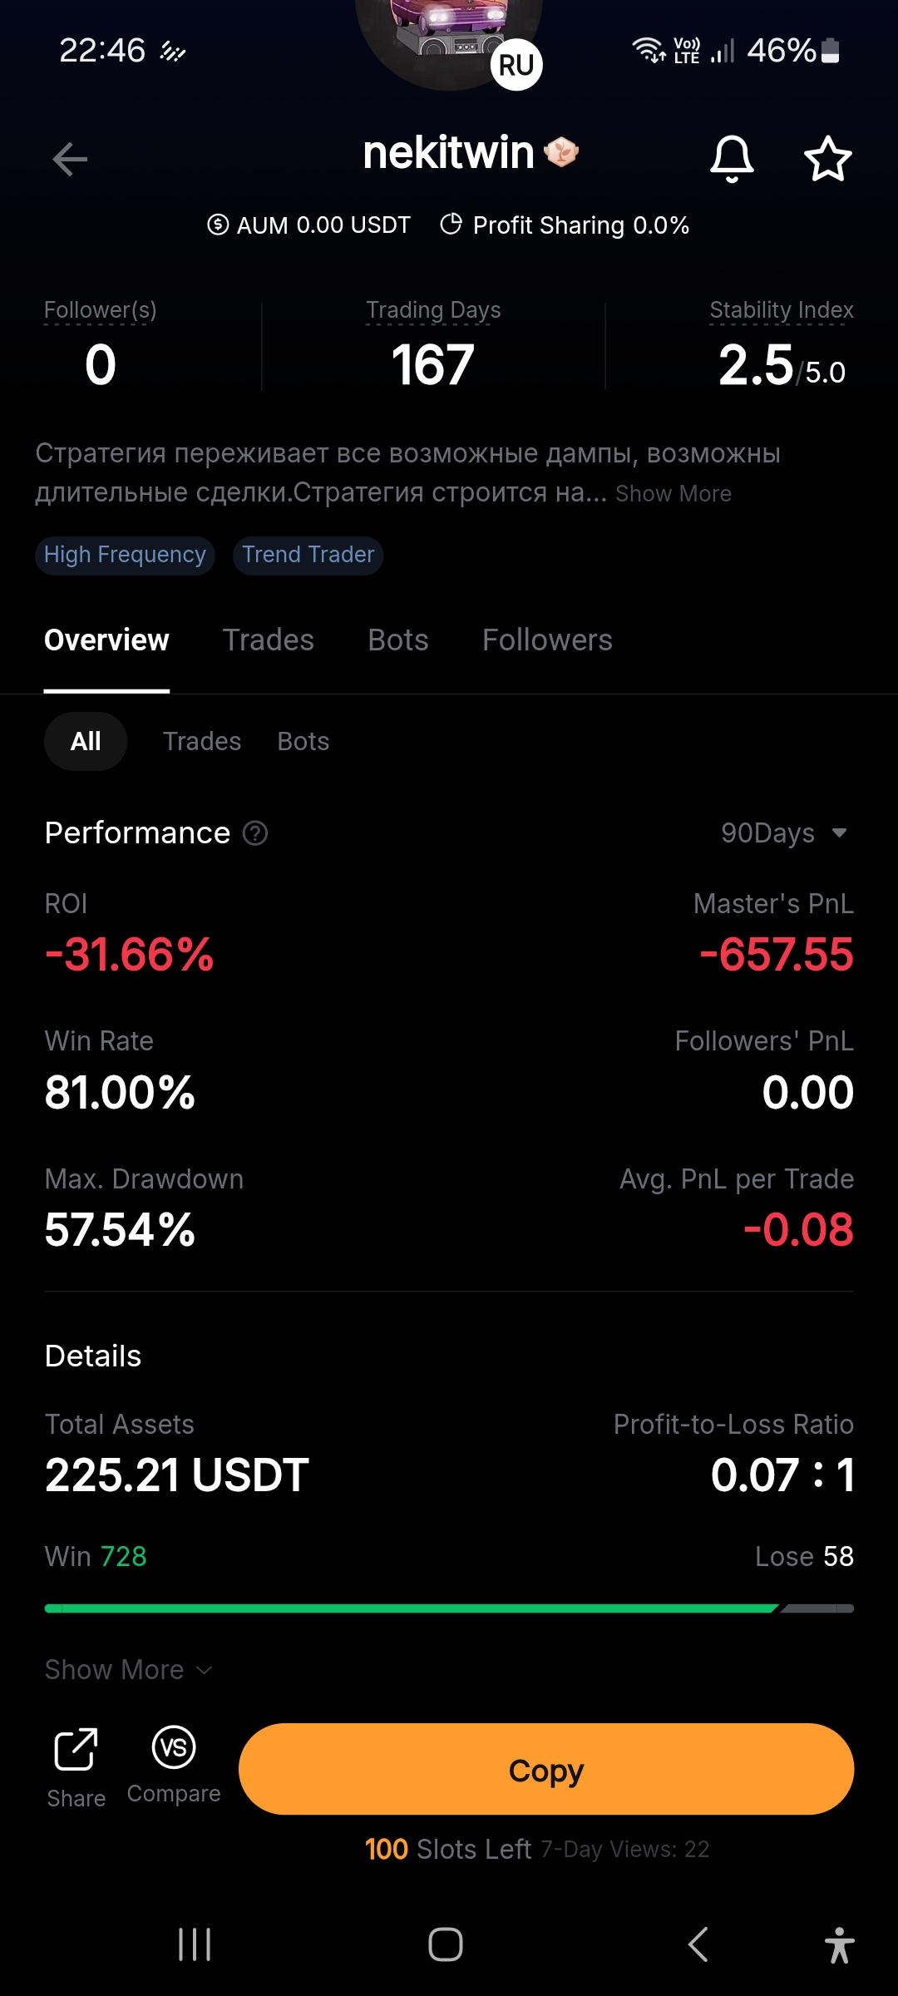The image size is (898, 1996).
Task: Expand details with Show More chevron
Action: [129, 1669]
